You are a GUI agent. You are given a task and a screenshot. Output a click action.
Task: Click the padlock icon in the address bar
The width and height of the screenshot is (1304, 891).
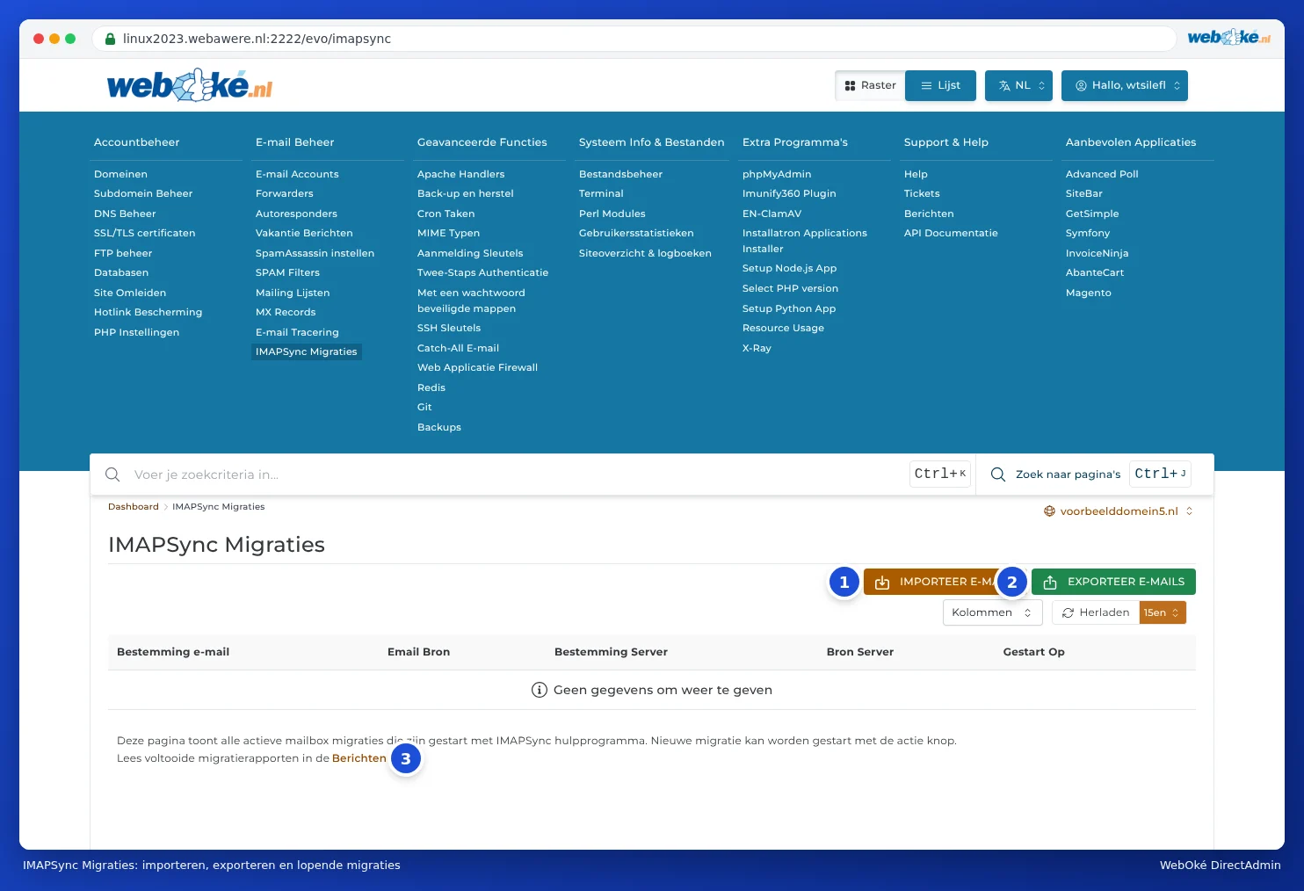(x=111, y=39)
